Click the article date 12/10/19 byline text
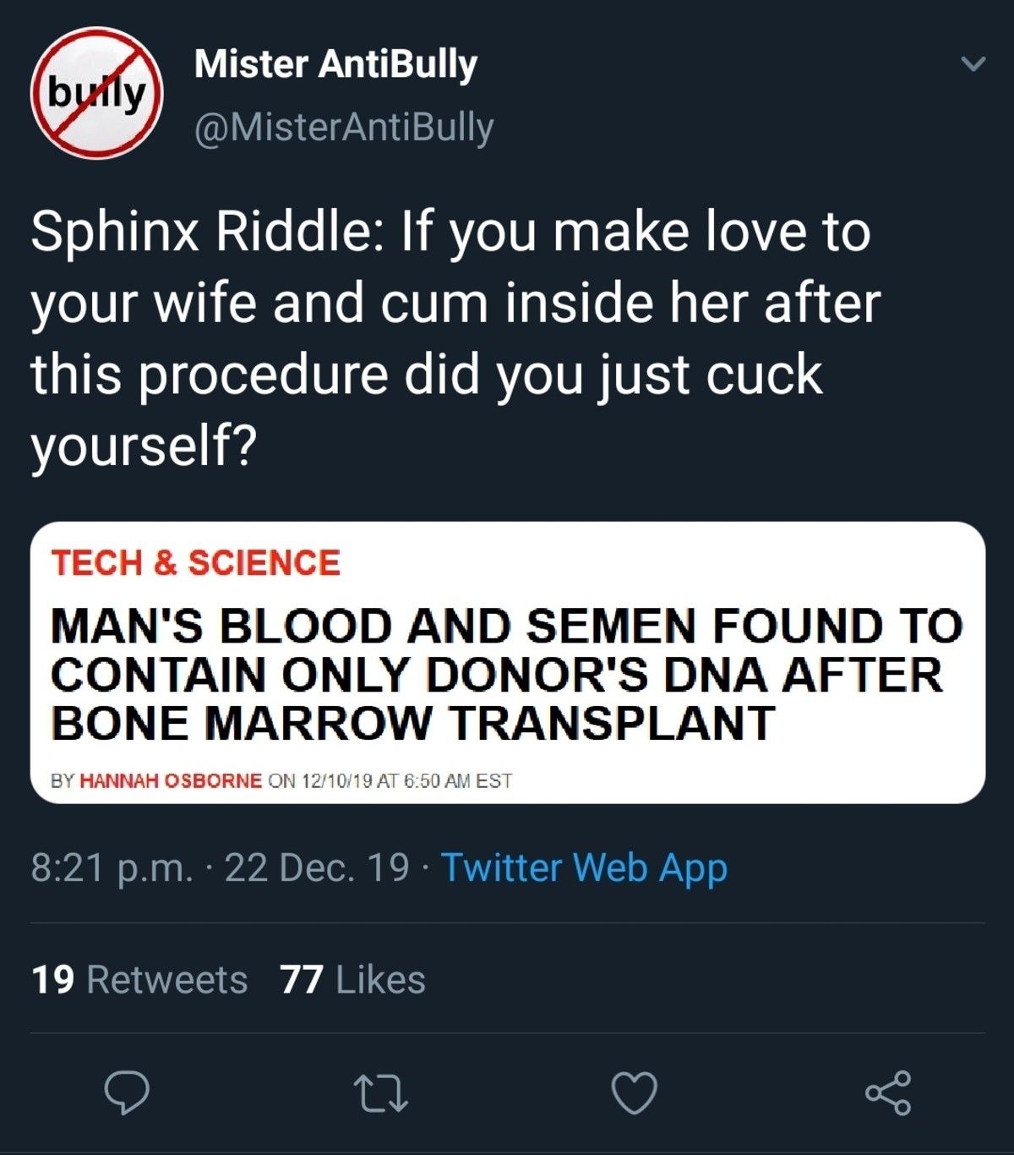Viewport: 1014px width, 1155px height. pyautogui.click(x=336, y=780)
